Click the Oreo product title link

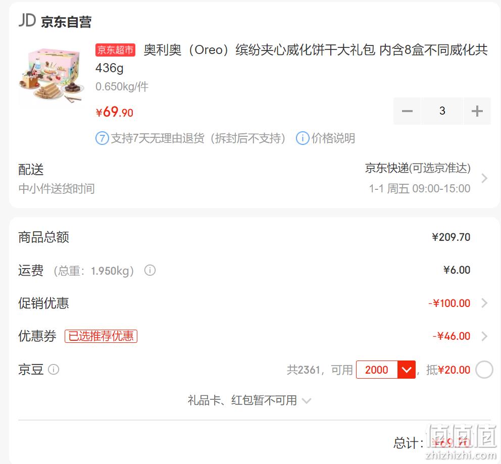pyautogui.click(x=291, y=59)
